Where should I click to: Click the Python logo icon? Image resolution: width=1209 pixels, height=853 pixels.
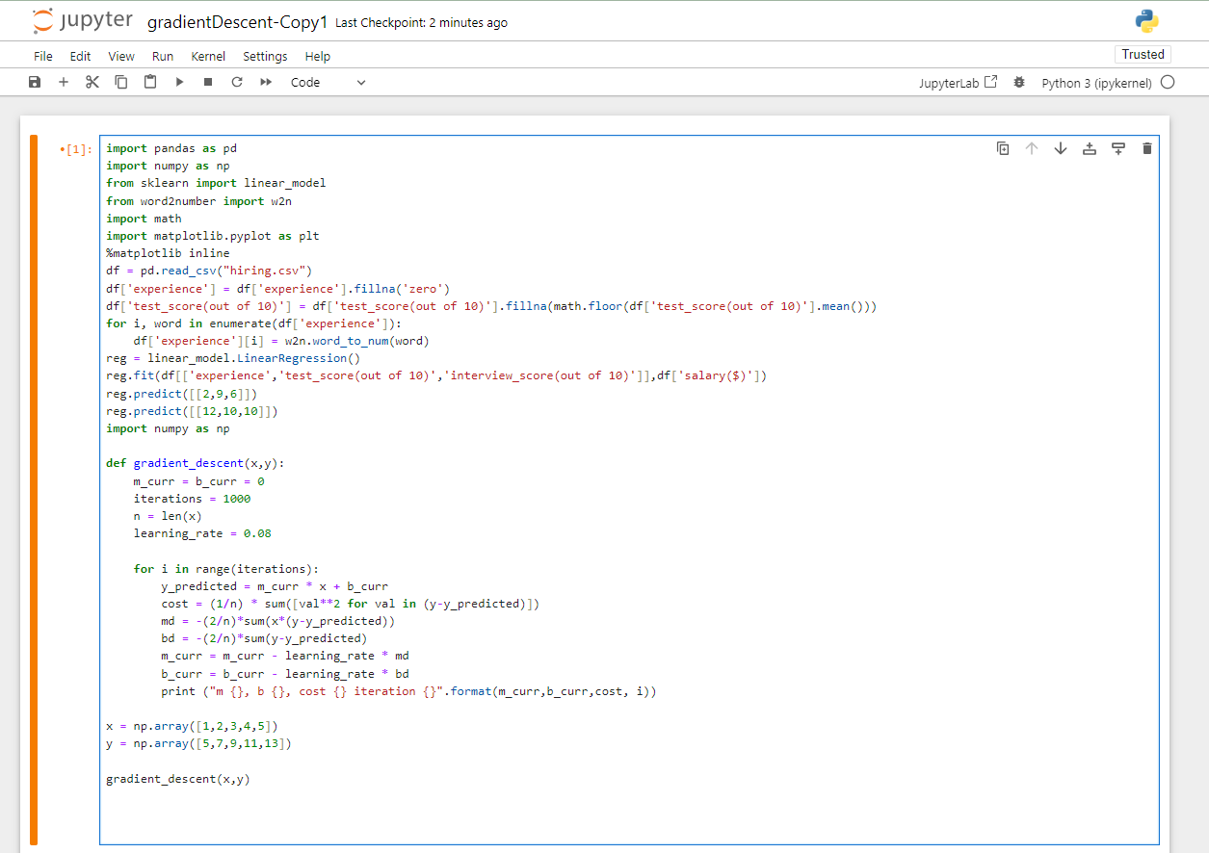[1146, 21]
